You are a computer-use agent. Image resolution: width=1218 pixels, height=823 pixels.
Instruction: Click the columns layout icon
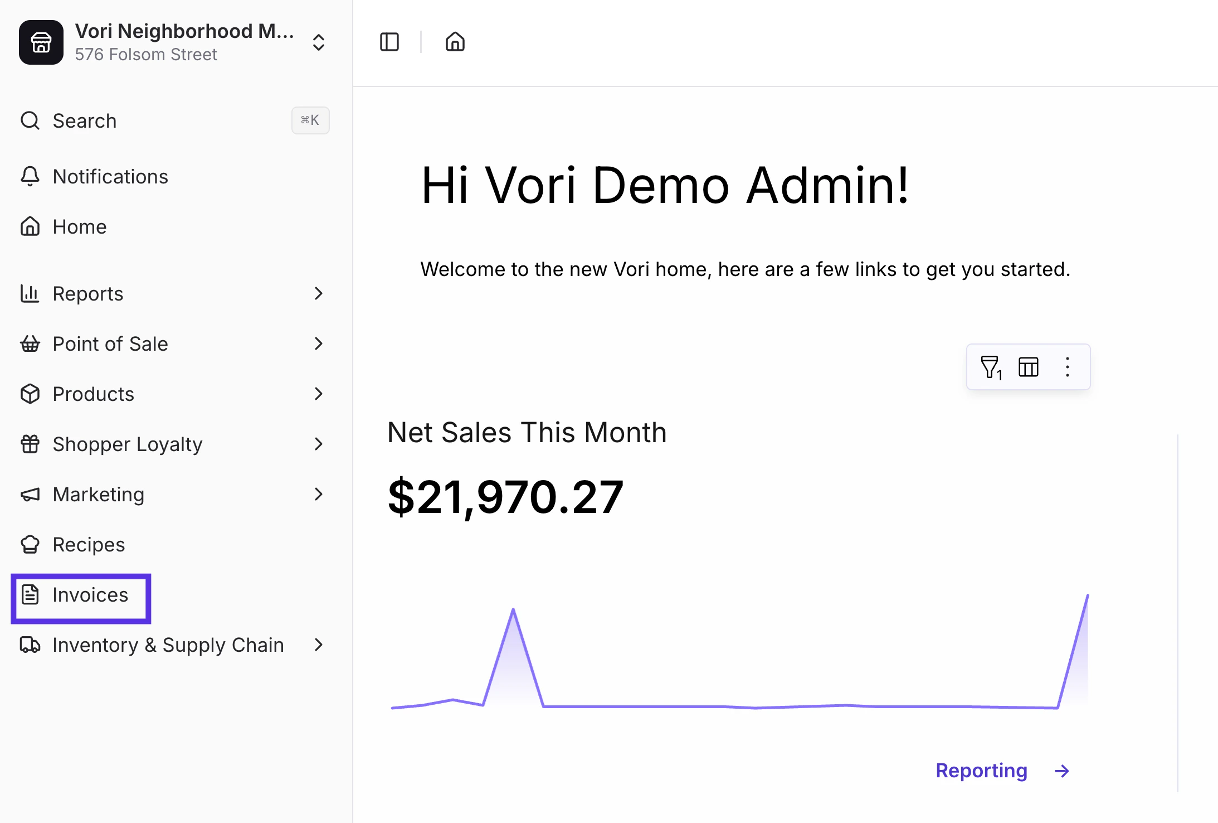1028,367
